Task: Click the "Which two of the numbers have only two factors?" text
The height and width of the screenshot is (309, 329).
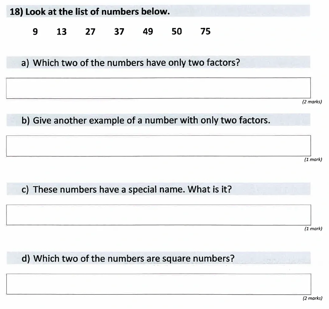Action: [x=131, y=62]
